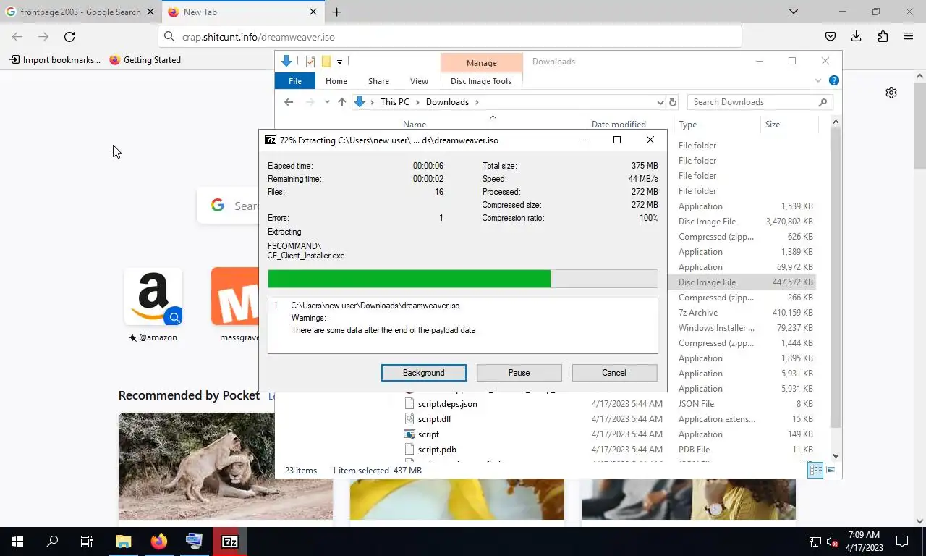Screen dimensions: 926x556
Task: Open the View ribbon tab
Action: click(x=419, y=81)
